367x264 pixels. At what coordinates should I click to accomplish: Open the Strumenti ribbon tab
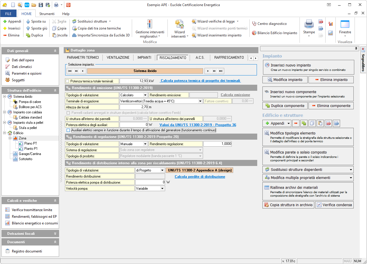pos(47,14)
